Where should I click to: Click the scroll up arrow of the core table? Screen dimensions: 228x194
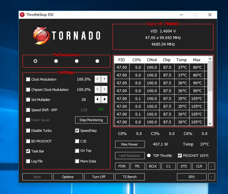[x=210, y=59]
